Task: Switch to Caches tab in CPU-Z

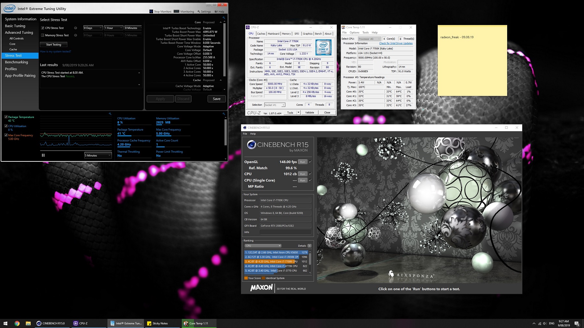Action: click(x=261, y=34)
